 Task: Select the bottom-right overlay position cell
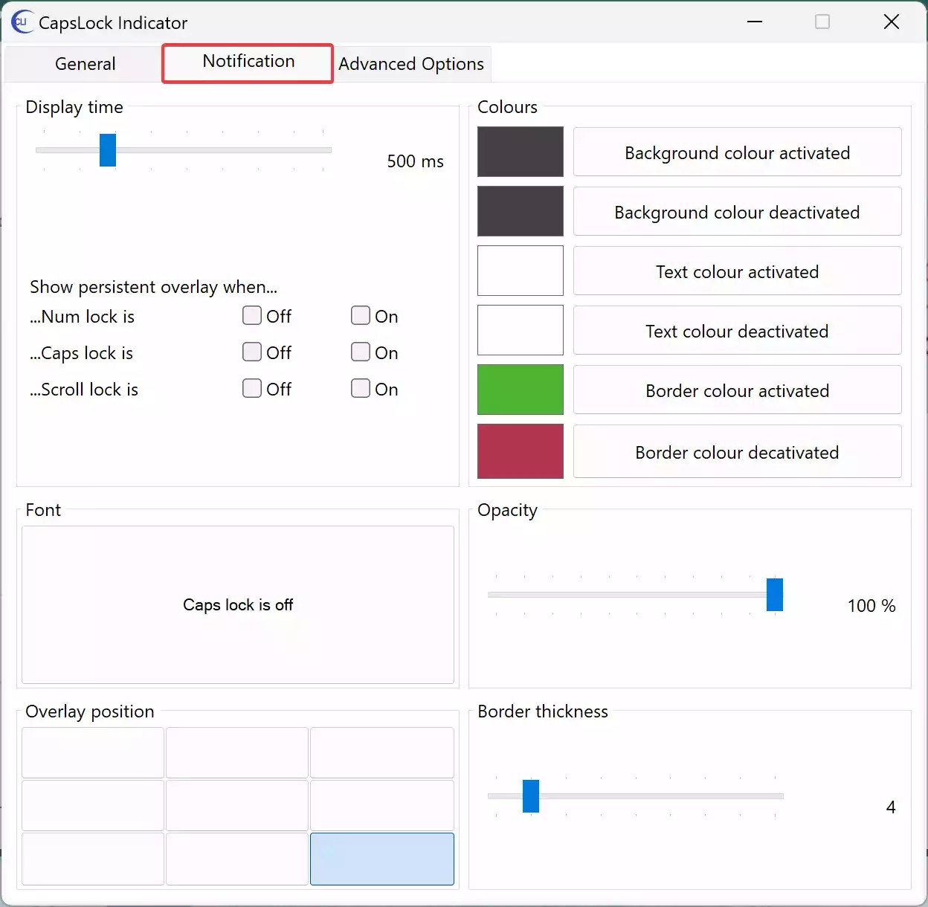click(381, 859)
